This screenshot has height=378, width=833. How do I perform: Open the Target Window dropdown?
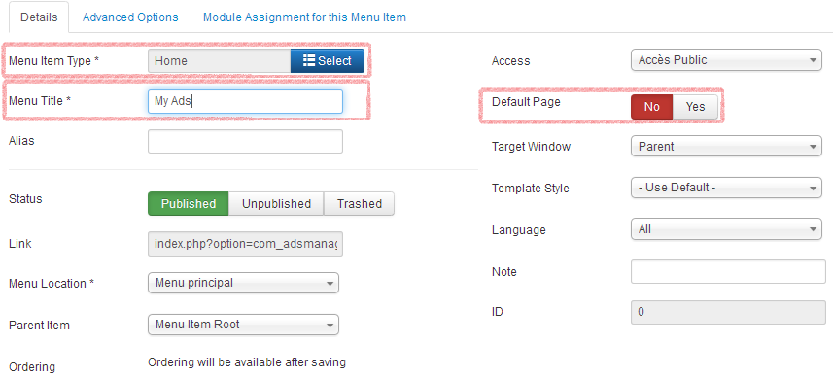coord(726,147)
